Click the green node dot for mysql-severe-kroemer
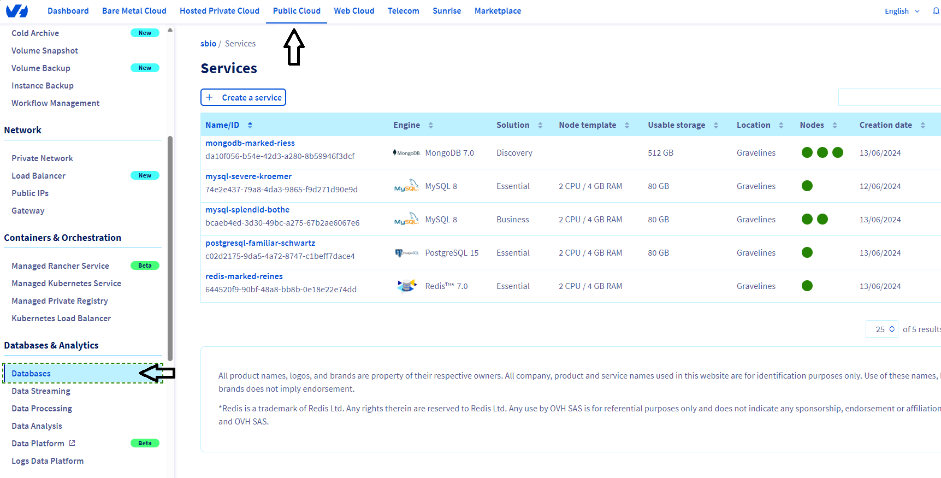 pos(807,186)
